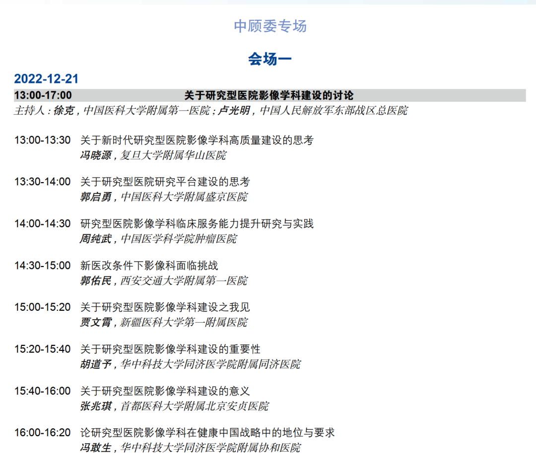Click the 会场一 venue title
The height and width of the screenshot is (471, 536).
[269, 59]
